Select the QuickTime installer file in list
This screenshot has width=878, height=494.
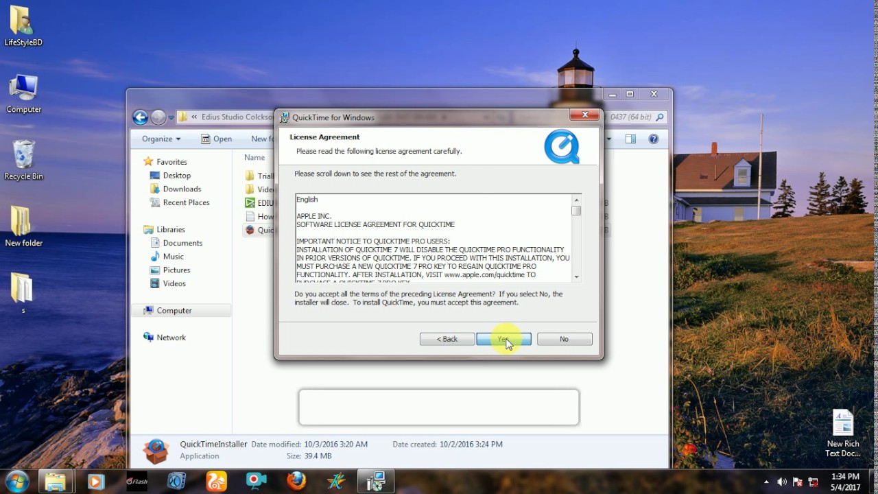tap(259, 230)
